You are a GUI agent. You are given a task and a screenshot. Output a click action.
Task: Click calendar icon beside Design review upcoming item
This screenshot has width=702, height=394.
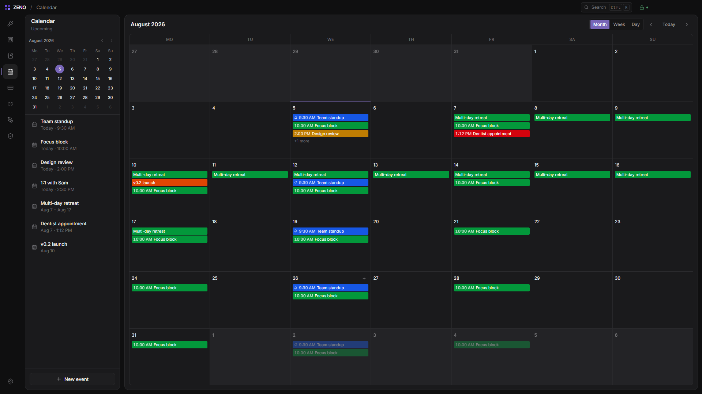pyautogui.click(x=34, y=165)
